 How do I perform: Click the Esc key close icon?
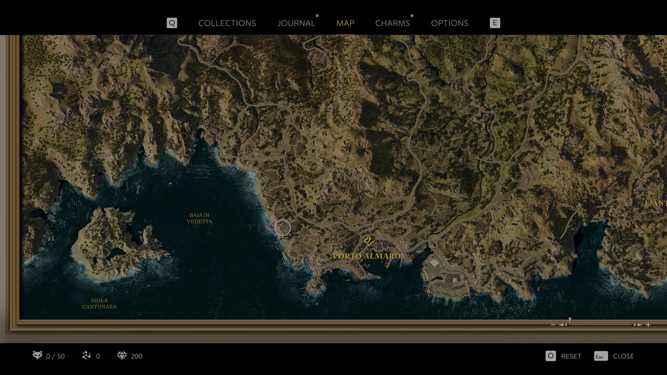600,356
